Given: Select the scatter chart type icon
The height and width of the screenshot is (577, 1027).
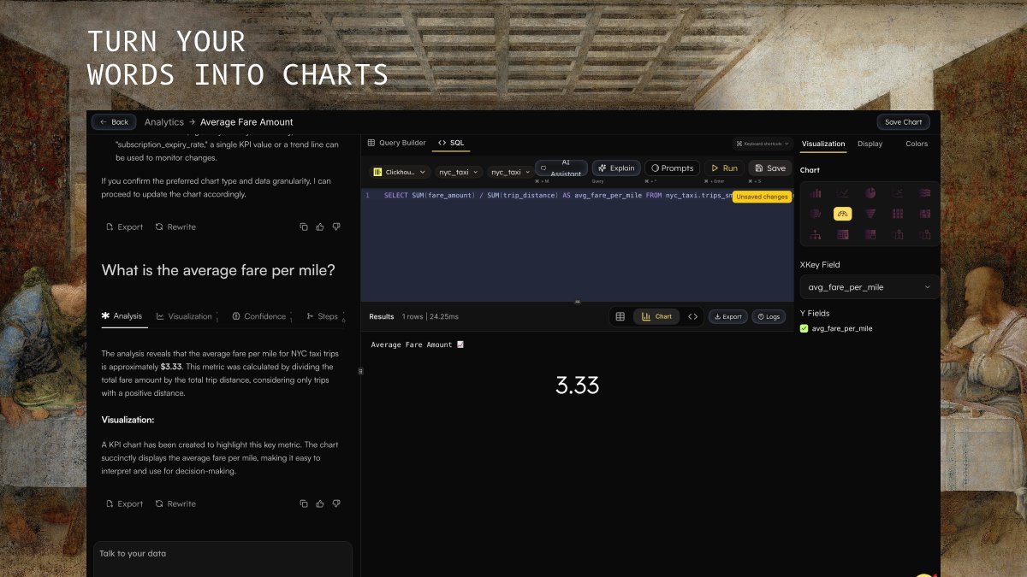Looking at the screenshot, I should pos(898,193).
